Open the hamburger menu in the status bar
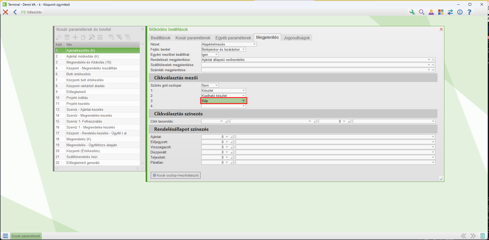The width and height of the screenshot is (489, 240). 5,236
